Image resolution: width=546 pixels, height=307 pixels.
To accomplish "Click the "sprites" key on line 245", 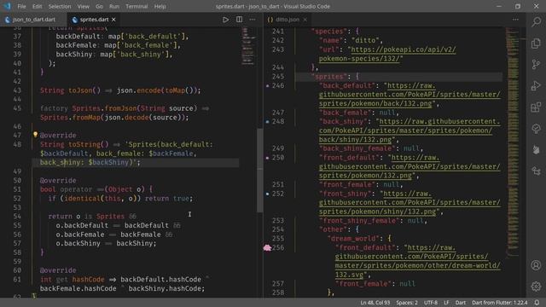I will [x=328, y=77].
